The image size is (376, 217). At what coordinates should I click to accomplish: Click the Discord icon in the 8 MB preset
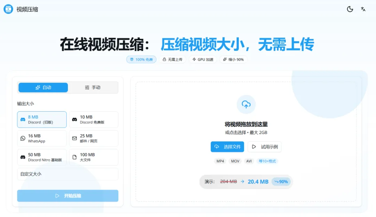[23, 119]
